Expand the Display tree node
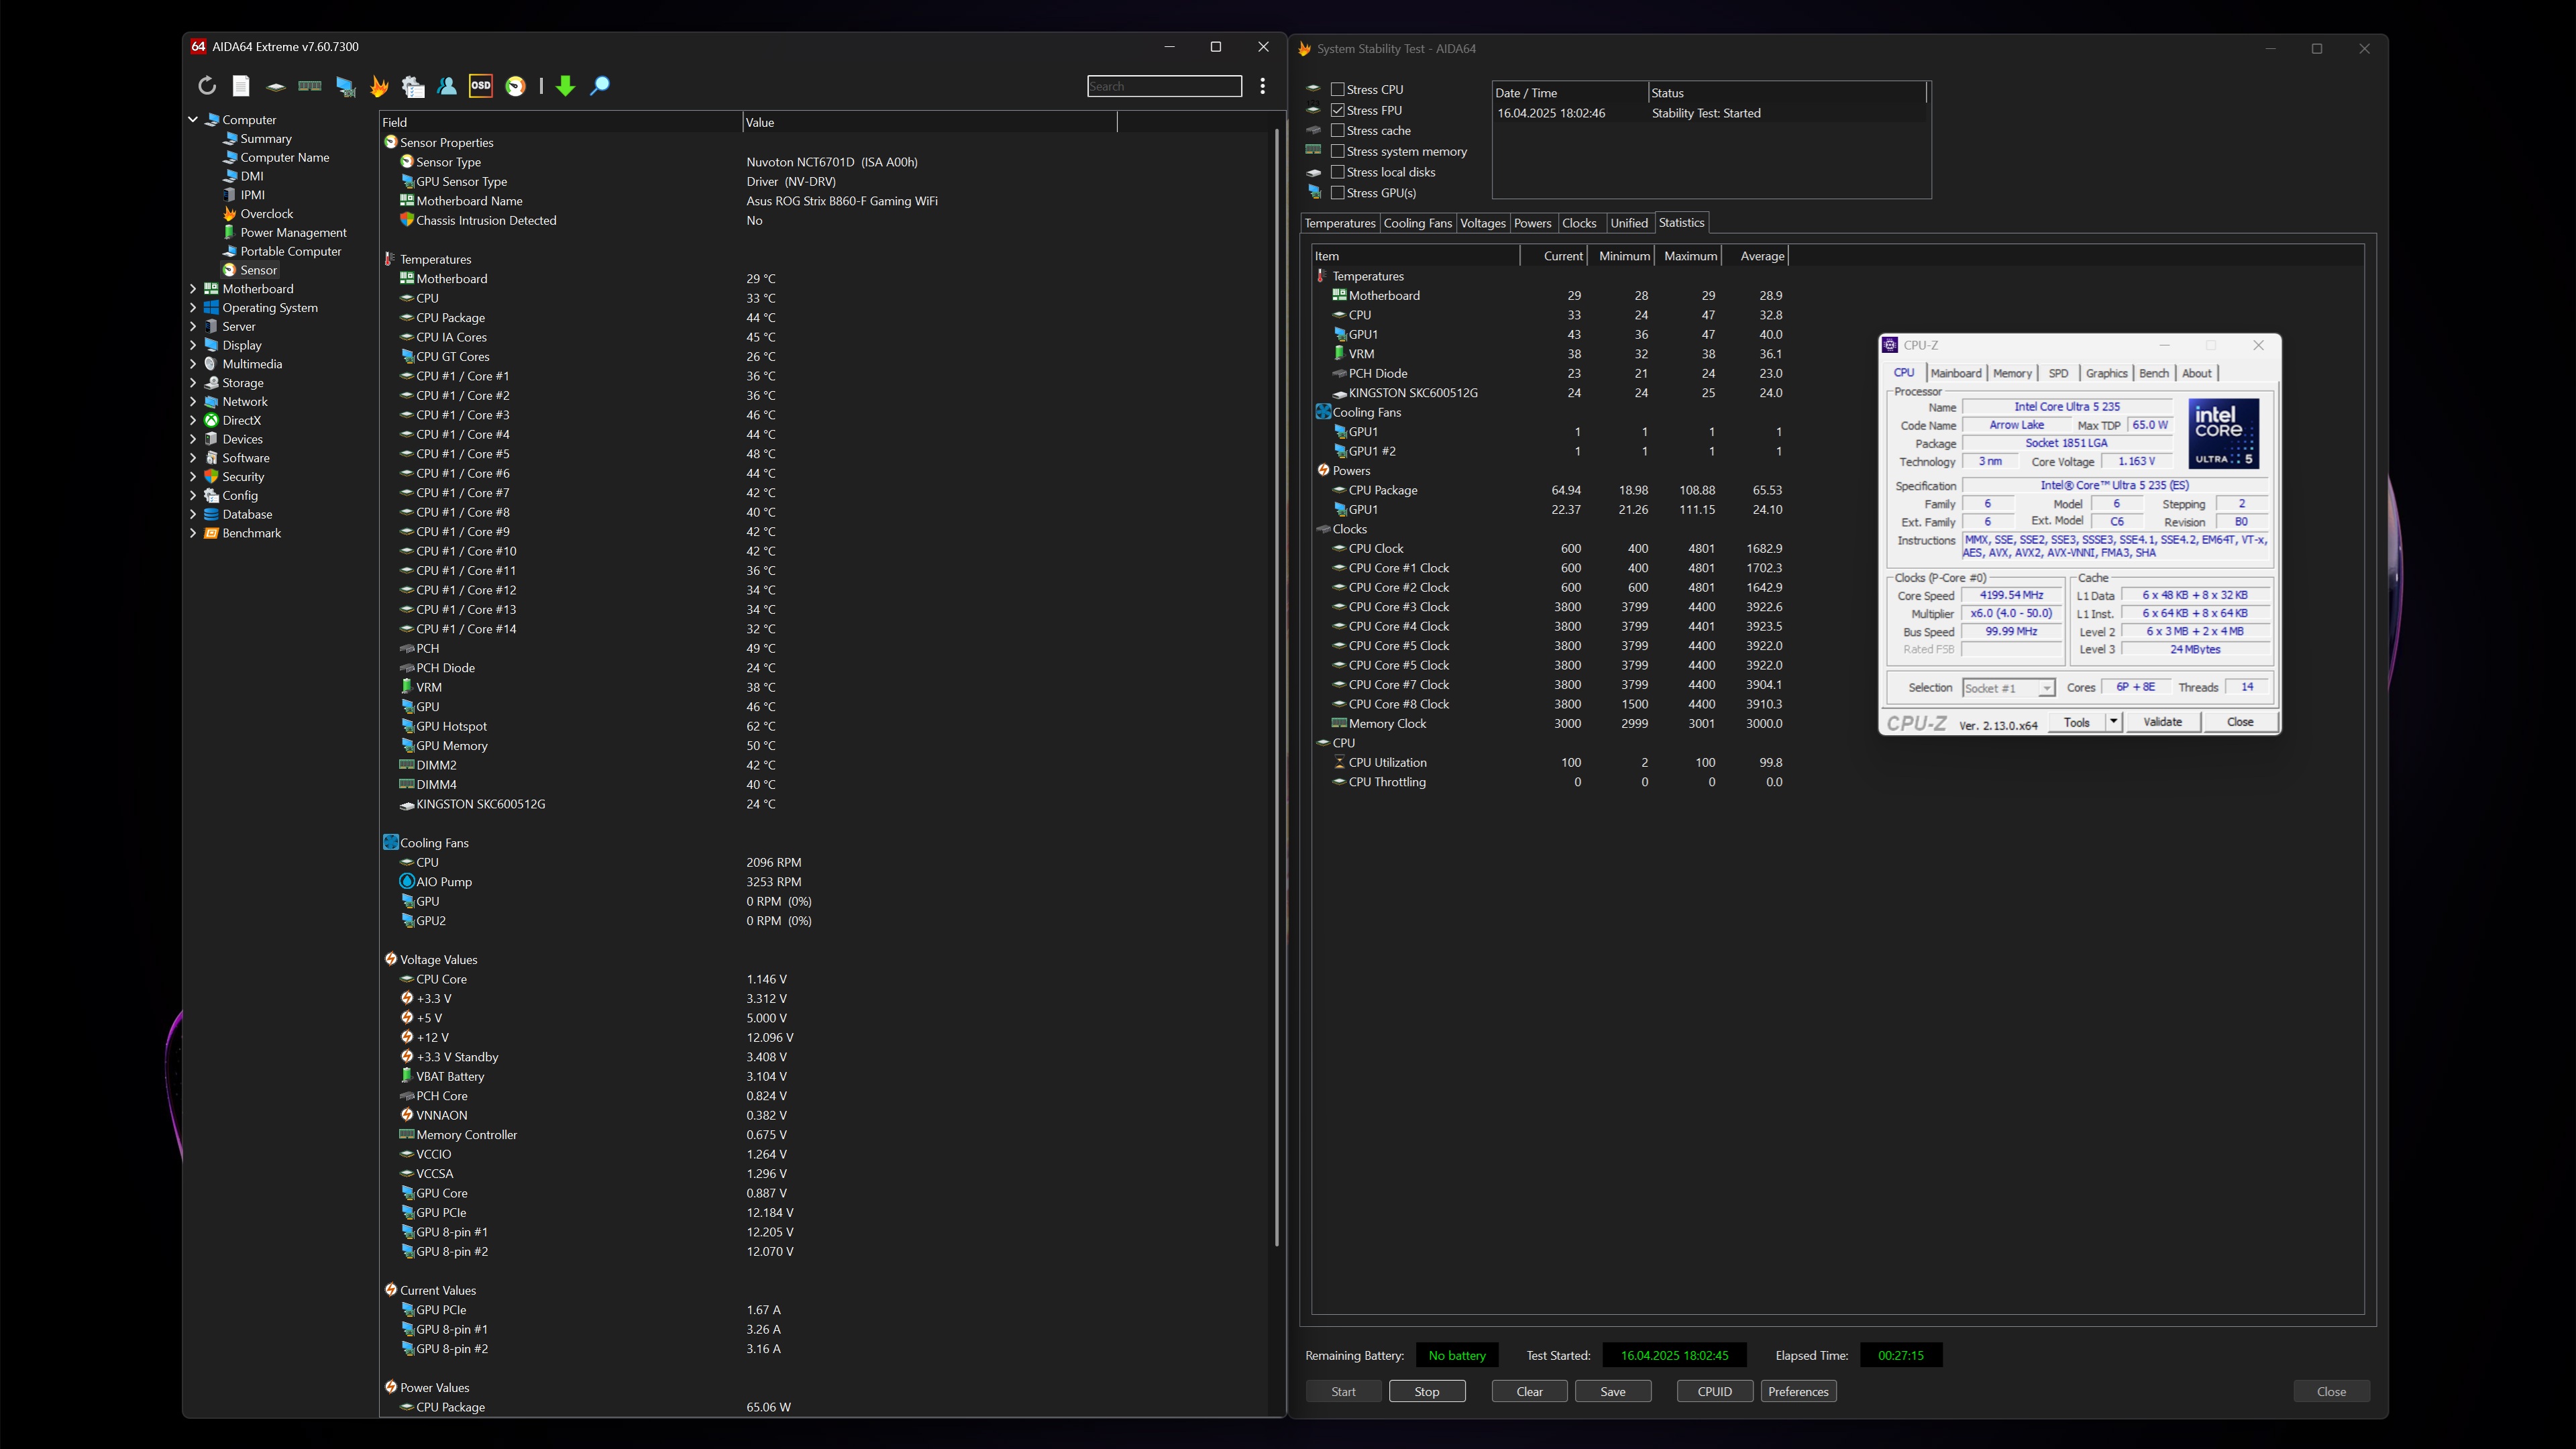 (193, 345)
